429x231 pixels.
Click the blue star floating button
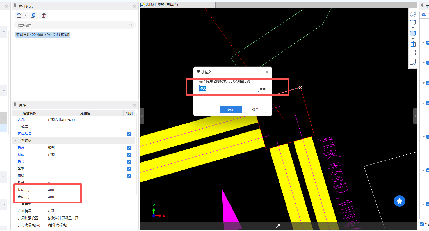pyautogui.click(x=400, y=201)
